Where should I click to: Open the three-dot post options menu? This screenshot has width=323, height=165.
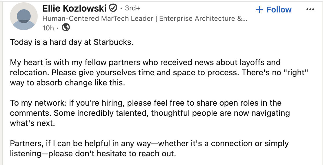tap(310, 10)
